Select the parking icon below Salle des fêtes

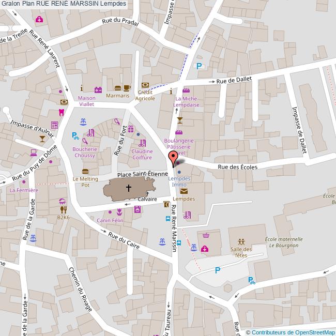(x=218, y=270)
